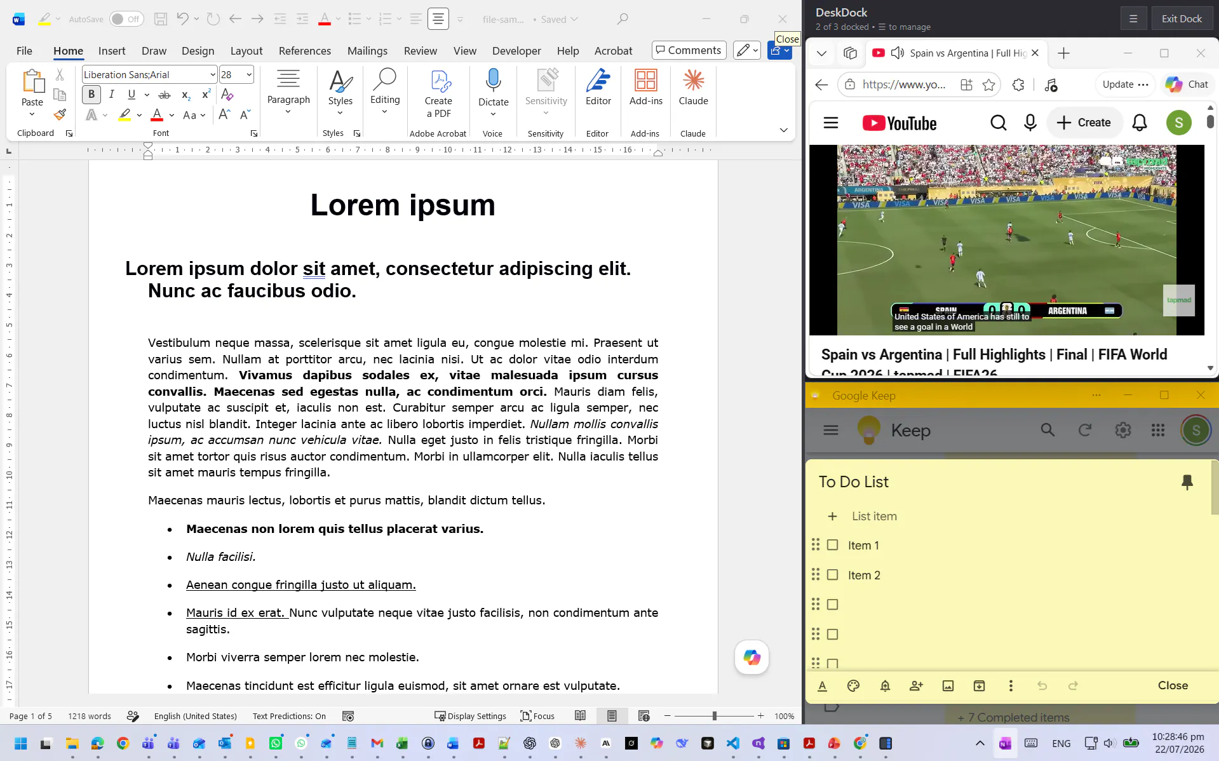
Task: Select the Spain vs Argentina browser tab
Action: point(956,53)
